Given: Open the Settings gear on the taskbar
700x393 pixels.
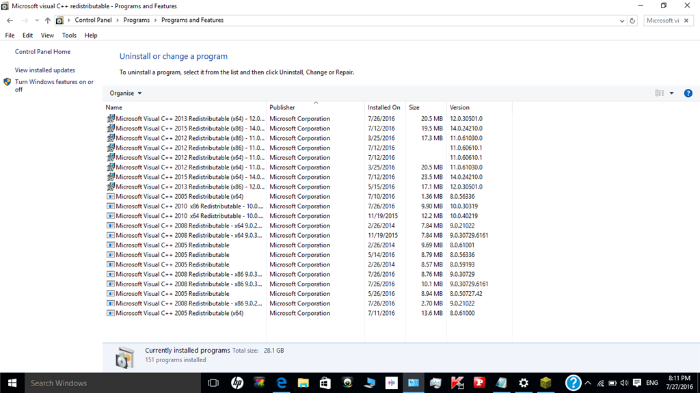Looking at the screenshot, I should 524,383.
